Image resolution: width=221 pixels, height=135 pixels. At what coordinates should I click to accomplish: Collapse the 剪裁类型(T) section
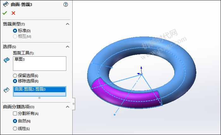click(x=68, y=24)
